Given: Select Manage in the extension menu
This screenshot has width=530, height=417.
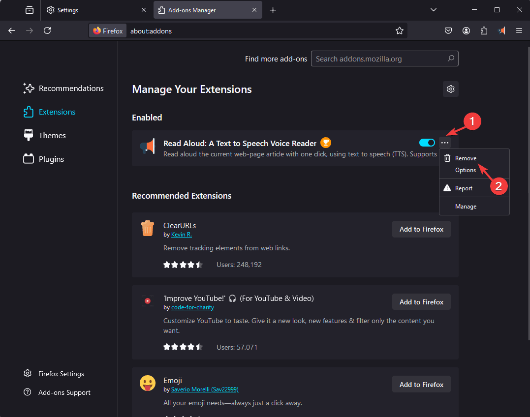Looking at the screenshot, I should click(x=474, y=207).
